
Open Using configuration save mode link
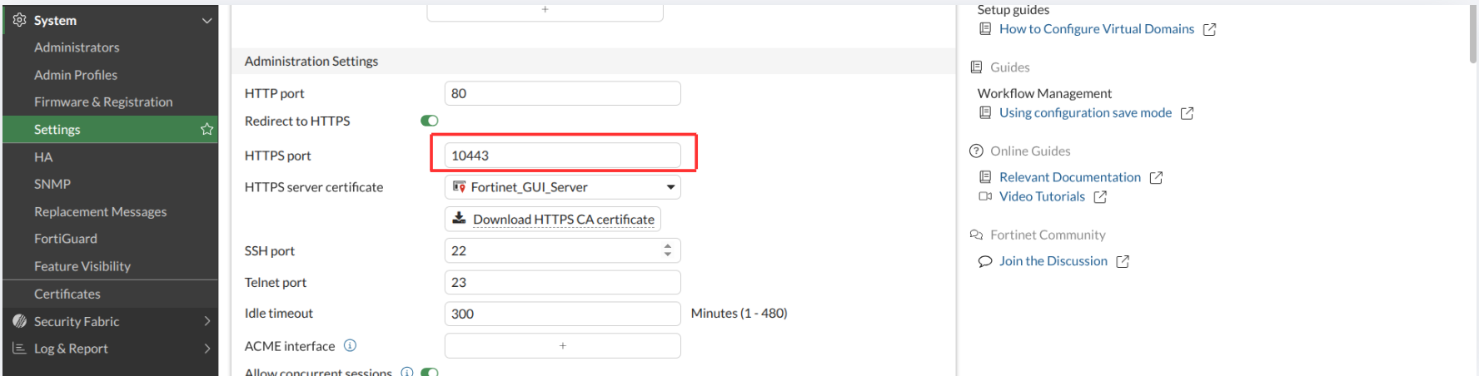pos(1085,112)
